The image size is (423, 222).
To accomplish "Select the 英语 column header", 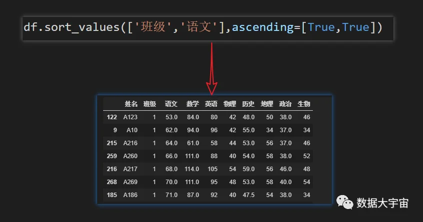I will (x=211, y=104).
